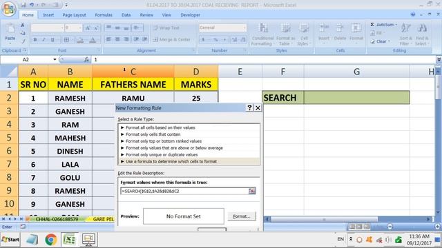Screen dimensions: 442x248
Task: Open the Insert ribbon tab
Action: coord(48,15)
